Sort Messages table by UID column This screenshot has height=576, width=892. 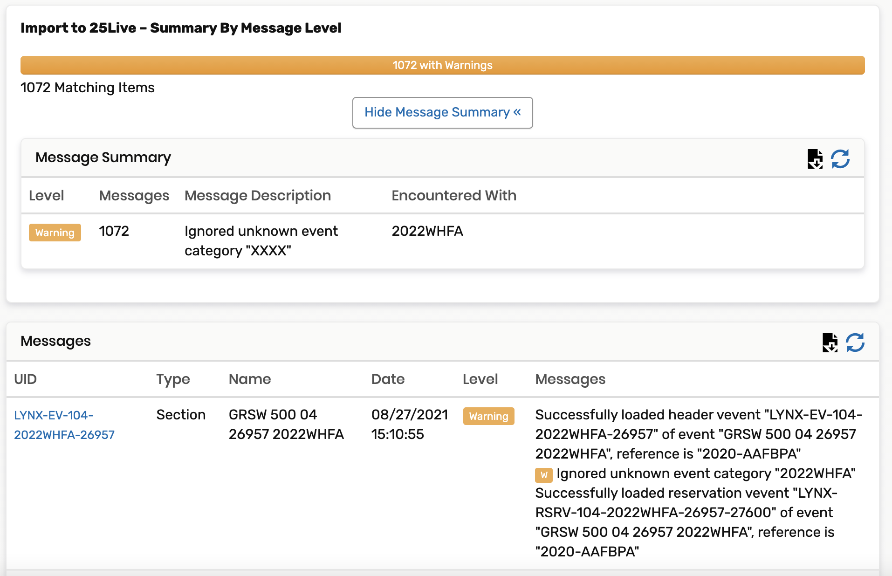coord(25,379)
